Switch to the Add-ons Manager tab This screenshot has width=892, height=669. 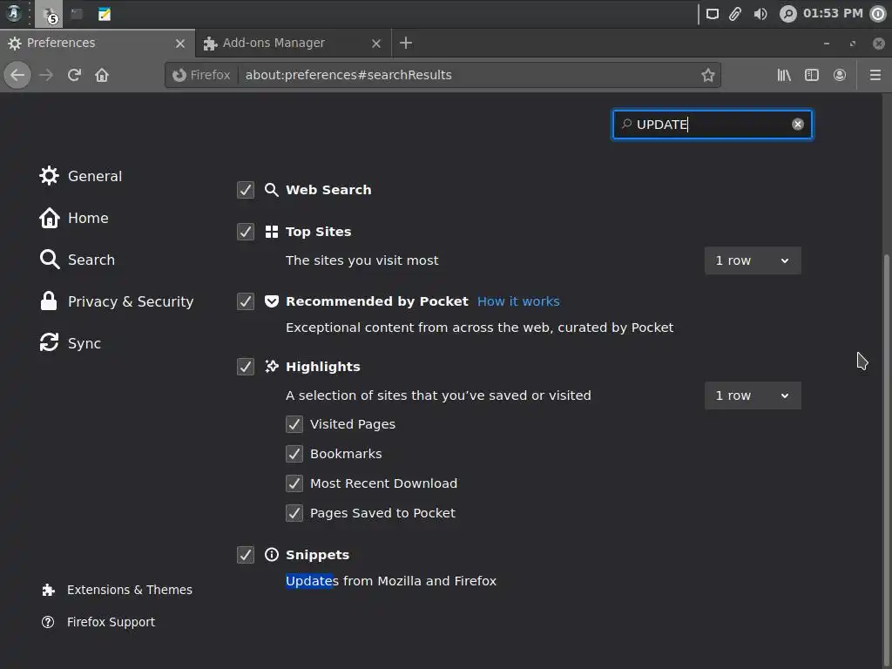274,43
